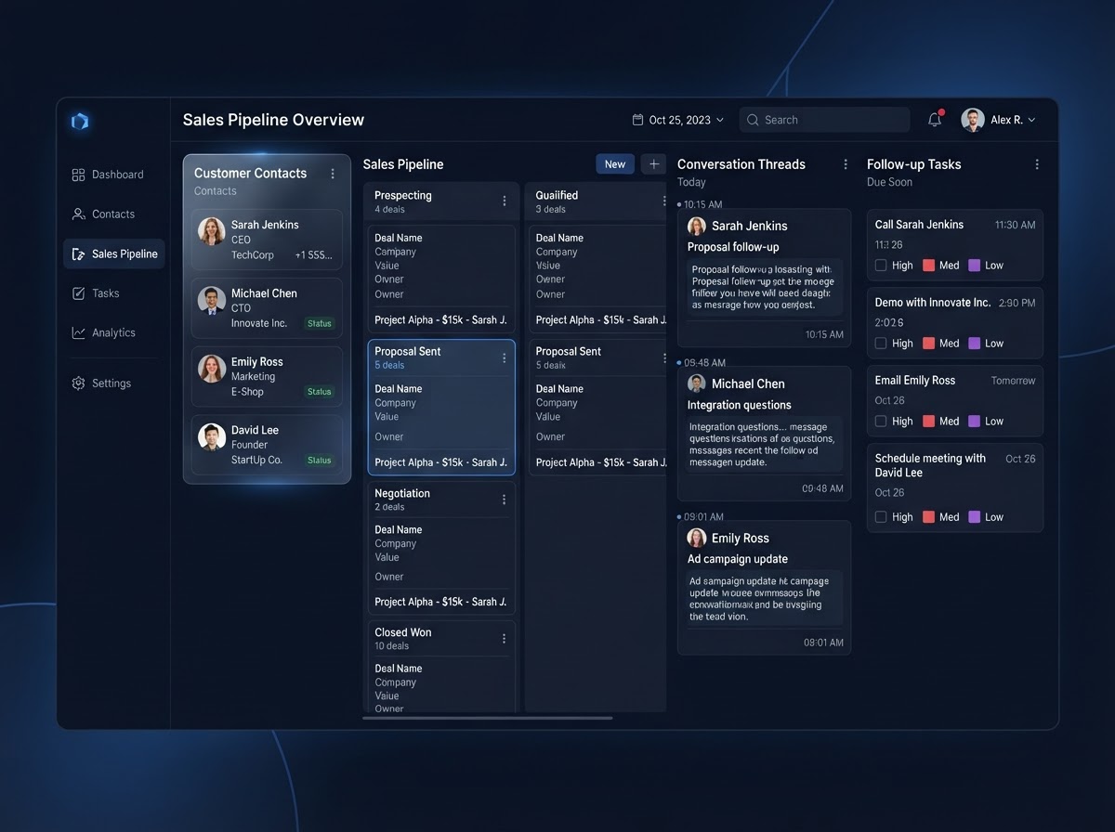
Task: Click Michael Chen's Status badge
Action: [x=320, y=323]
